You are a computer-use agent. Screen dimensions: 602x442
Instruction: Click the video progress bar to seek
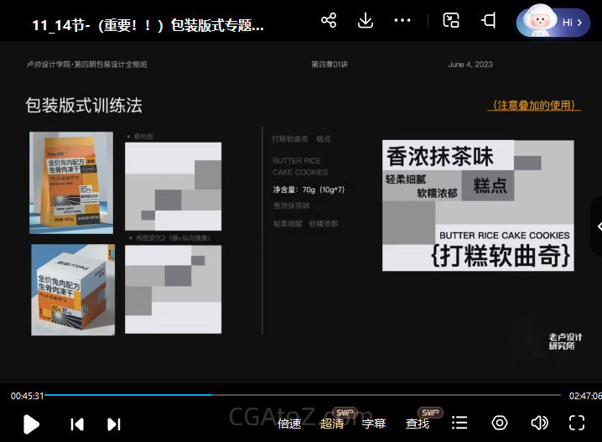(302, 394)
